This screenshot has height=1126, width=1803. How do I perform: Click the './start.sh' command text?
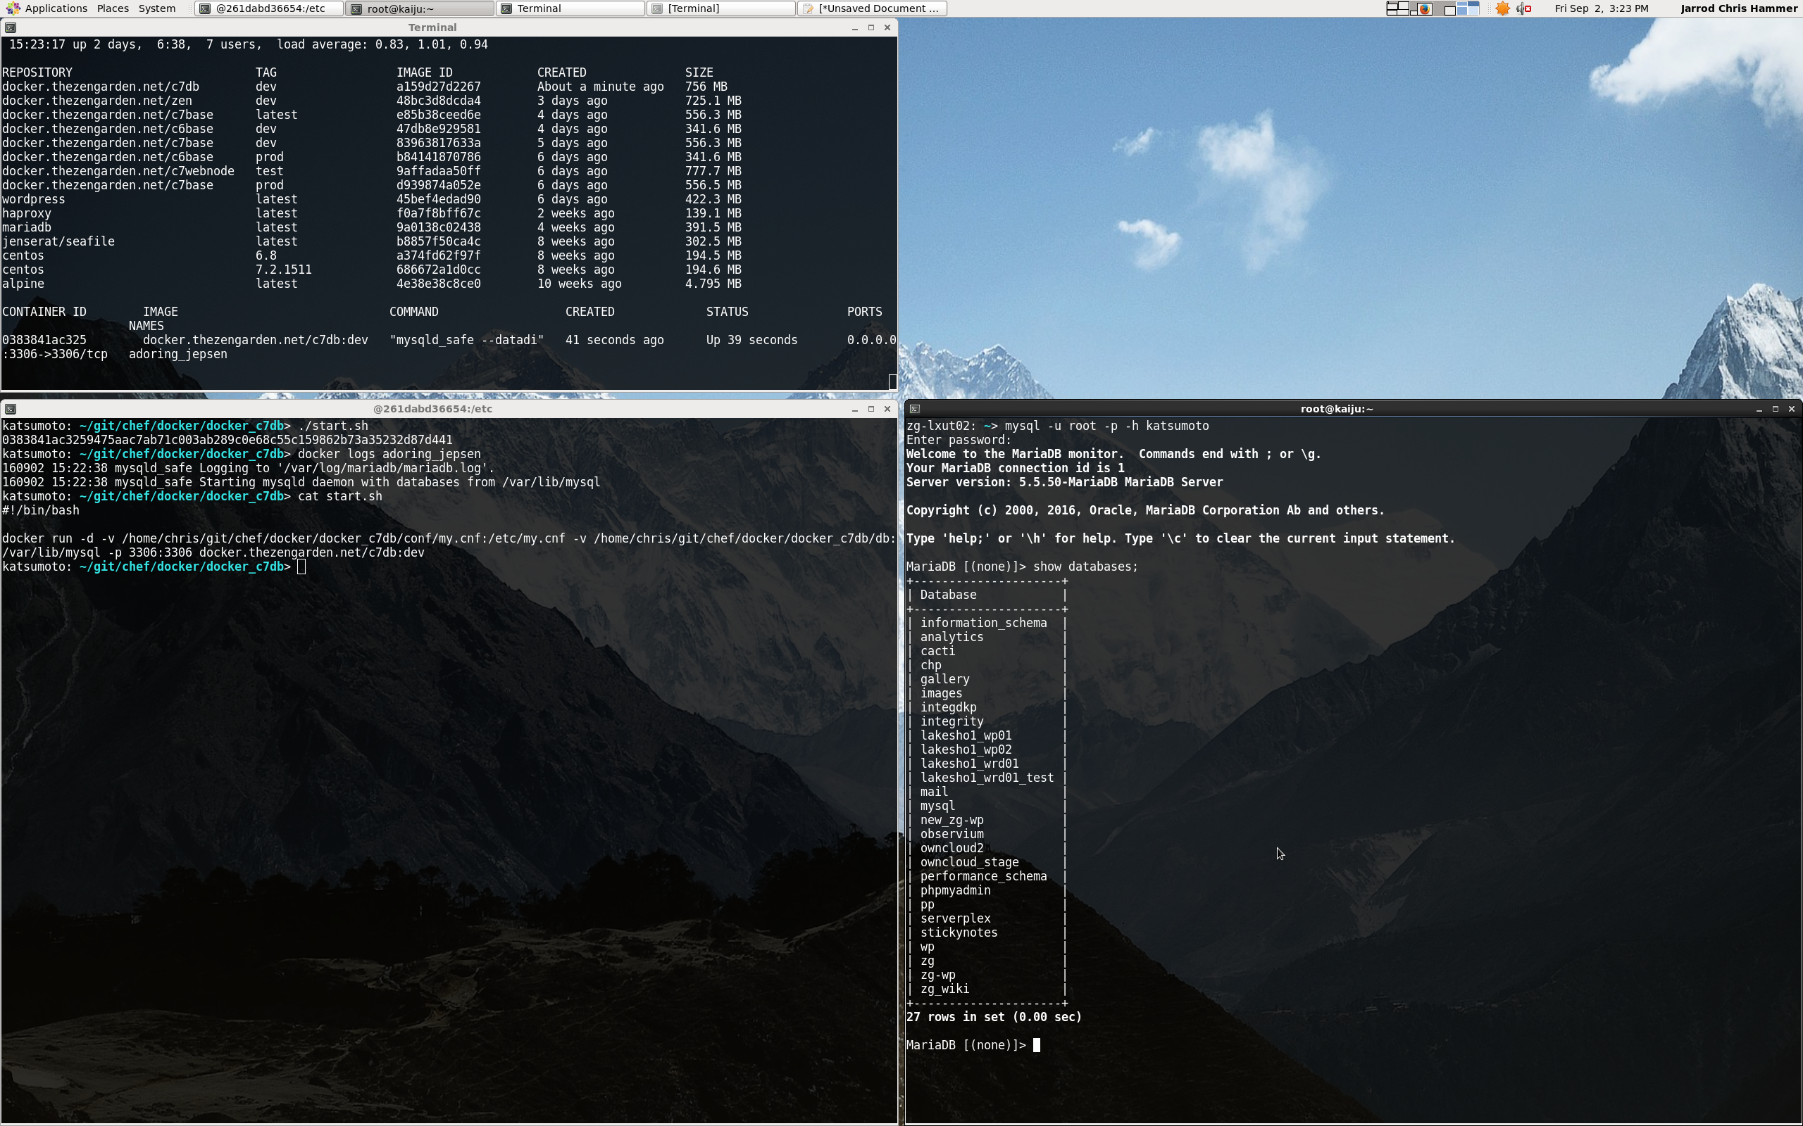point(333,426)
